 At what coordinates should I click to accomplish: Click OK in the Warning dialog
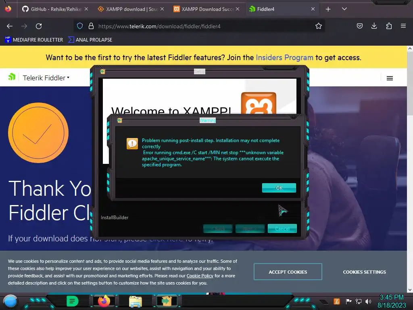(279, 188)
